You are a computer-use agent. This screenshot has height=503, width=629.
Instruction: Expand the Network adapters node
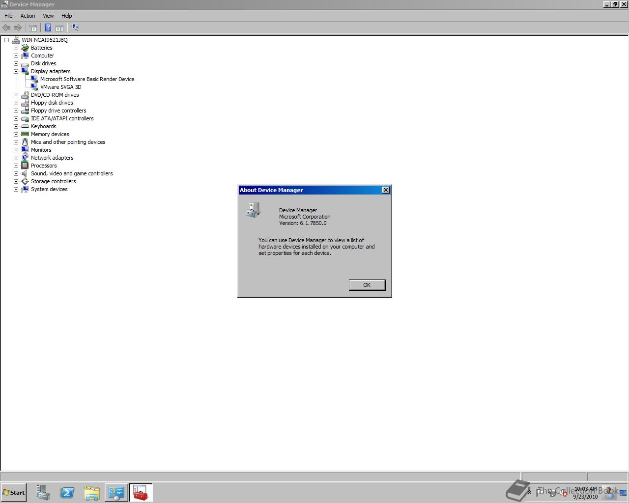pyautogui.click(x=16, y=158)
